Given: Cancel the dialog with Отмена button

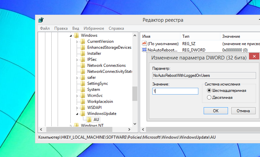Looking at the screenshot, I should pos(243,111).
